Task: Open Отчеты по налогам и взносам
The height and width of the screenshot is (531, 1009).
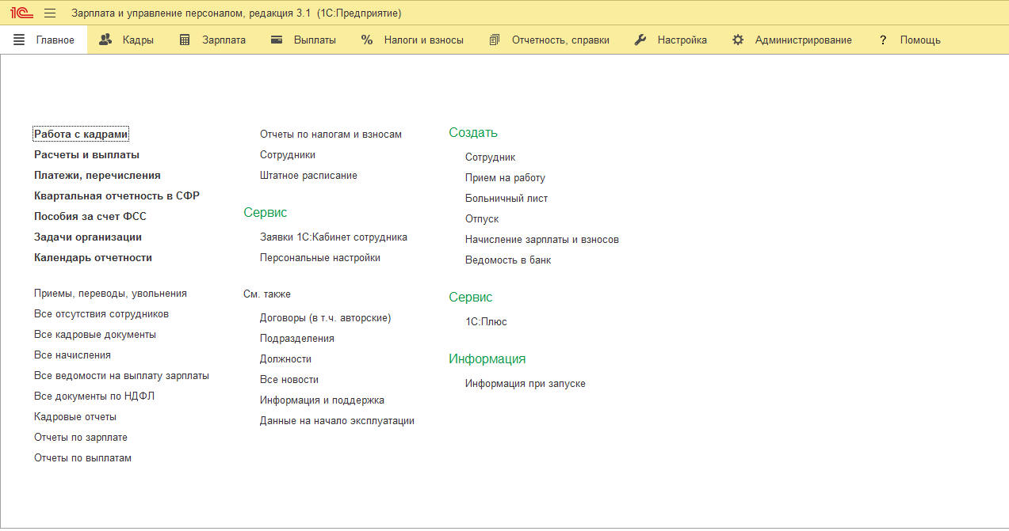Action: tap(331, 135)
